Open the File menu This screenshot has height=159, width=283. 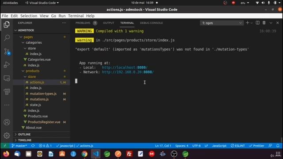click(5, 16)
